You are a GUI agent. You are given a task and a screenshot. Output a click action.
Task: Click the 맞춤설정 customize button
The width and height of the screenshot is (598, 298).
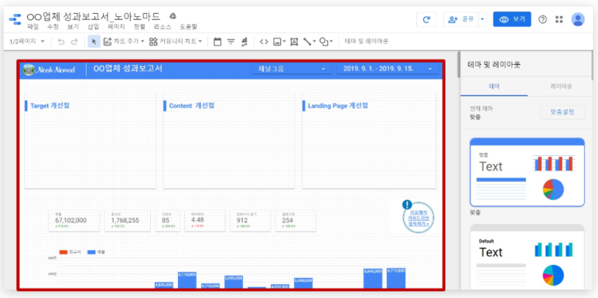pos(562,112)
